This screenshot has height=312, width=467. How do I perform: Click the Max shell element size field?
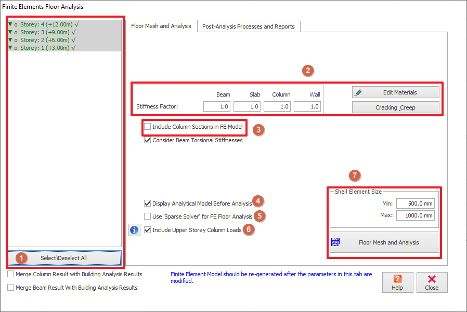[x=415, y=215]
